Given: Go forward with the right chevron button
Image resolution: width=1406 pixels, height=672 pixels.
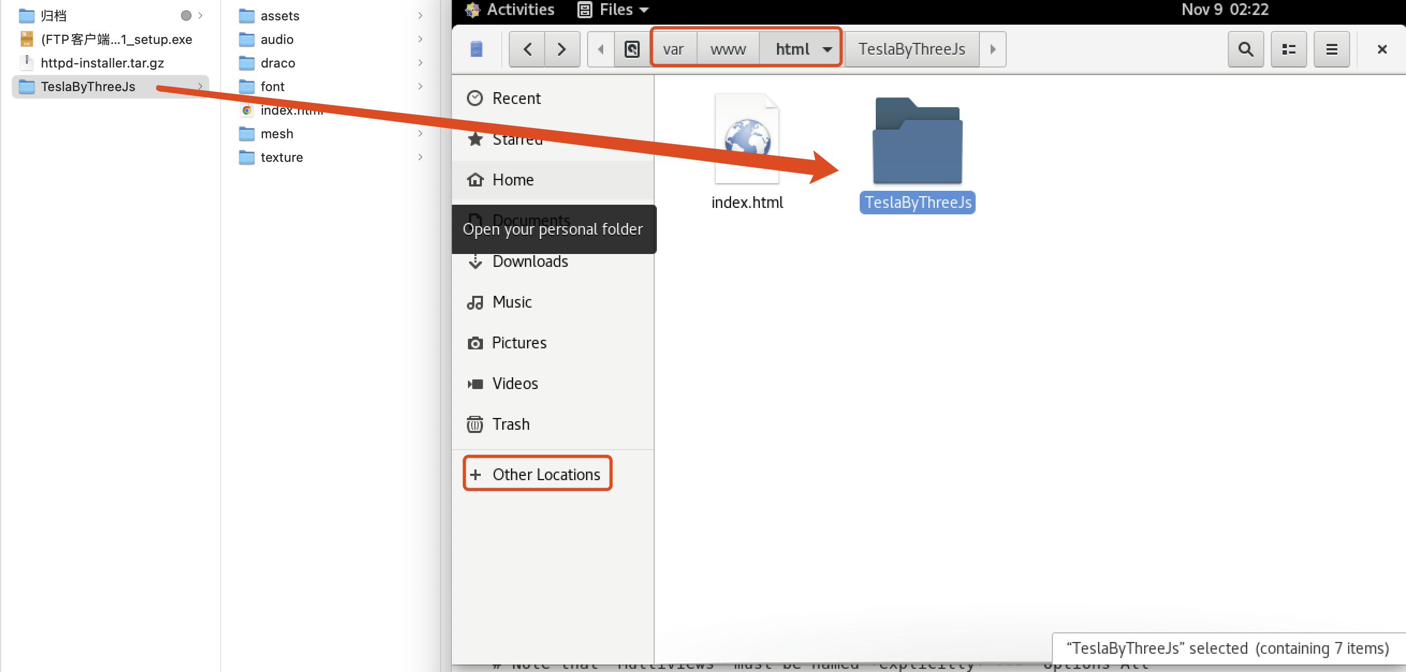Looking at the screenshot, I should coord(562,49).
